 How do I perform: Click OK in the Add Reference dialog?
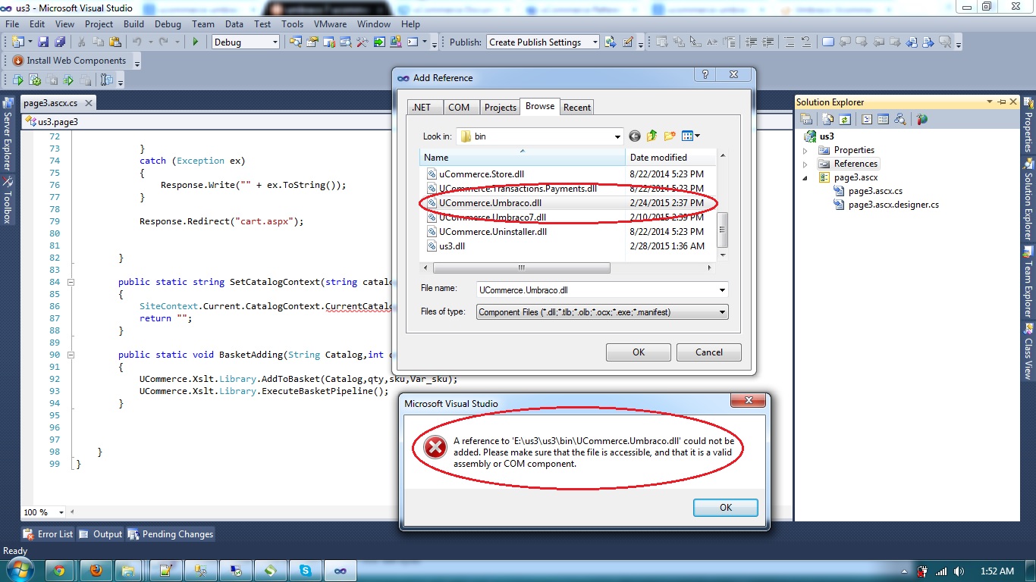639,352
